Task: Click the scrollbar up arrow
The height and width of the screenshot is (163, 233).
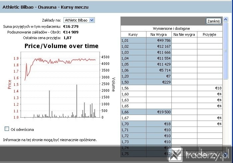Action: pos(226,20)
